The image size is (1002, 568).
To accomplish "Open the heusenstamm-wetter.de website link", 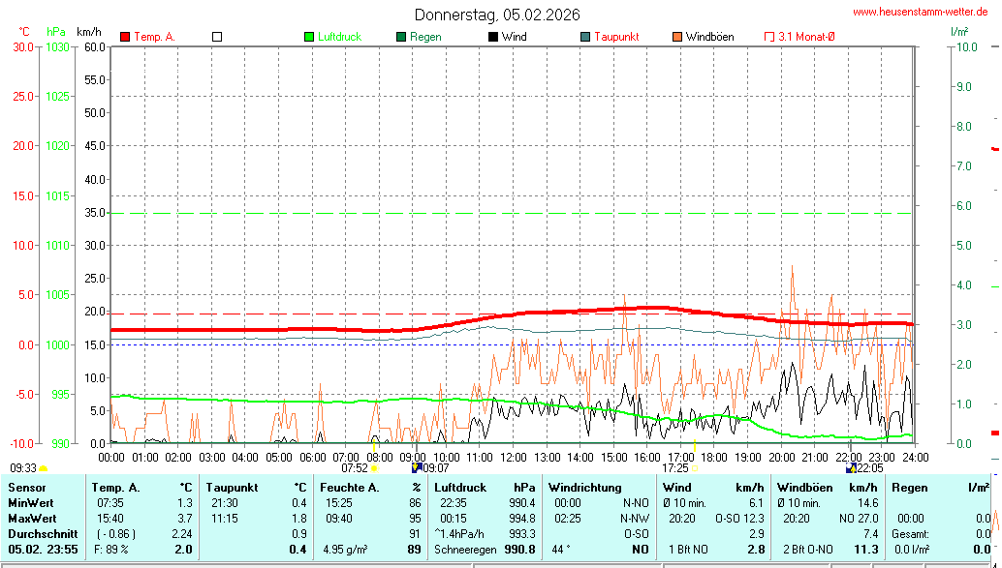I will (x=919, y=13).
